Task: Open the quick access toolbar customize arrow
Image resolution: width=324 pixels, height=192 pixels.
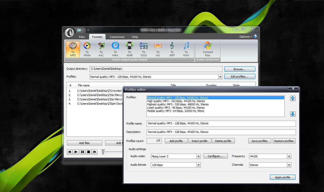Action: pyautogui.click(x=88, y=30)
